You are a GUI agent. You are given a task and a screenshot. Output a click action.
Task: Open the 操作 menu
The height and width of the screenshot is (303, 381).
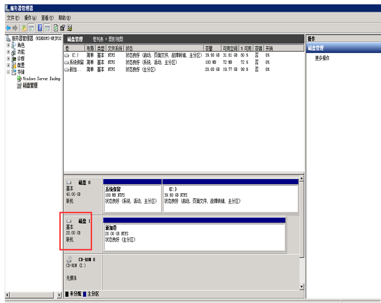pos(30,18)
